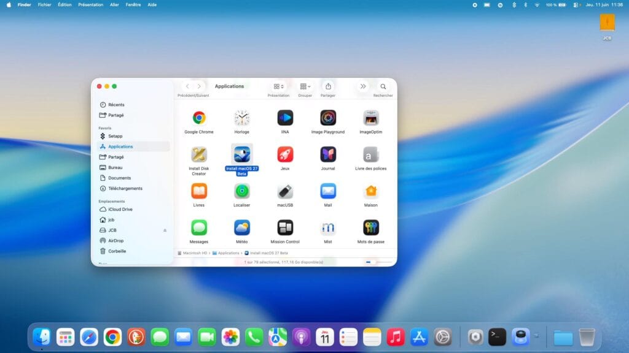Select the ImageOptim app icon
This screenshot has height=353, width=629.
click(x=371, y=118)
